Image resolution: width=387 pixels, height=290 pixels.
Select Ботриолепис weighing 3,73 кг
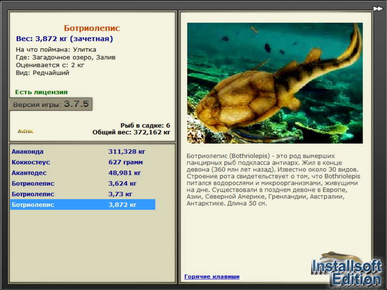83,194
